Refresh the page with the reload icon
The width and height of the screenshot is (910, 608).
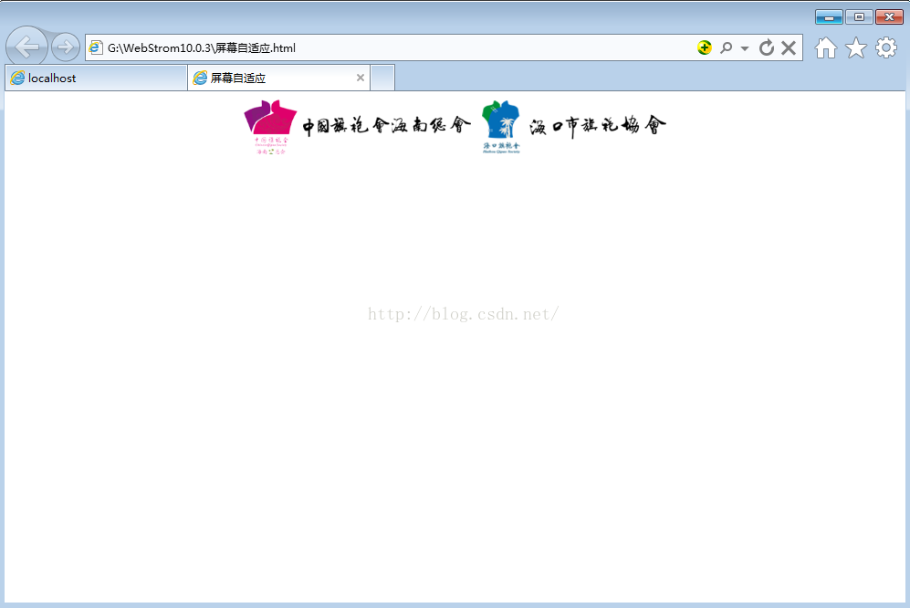tap(767, 47)
